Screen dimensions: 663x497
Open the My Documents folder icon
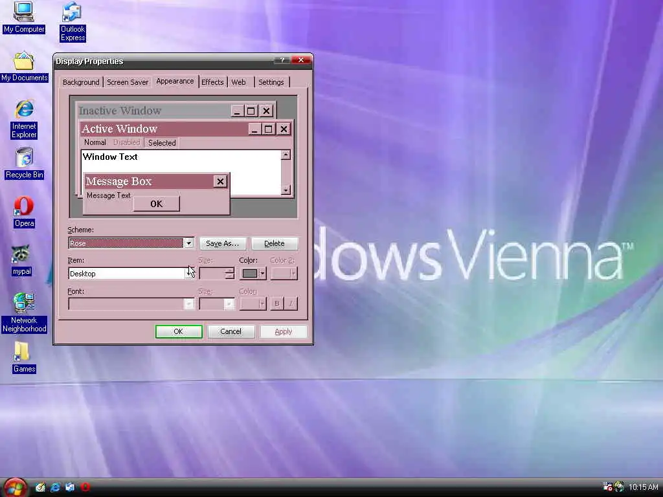click(x=24, y=67)
